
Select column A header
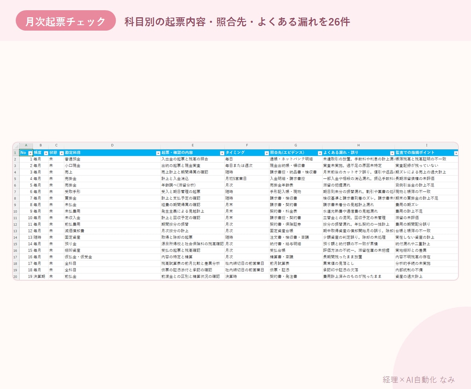(26, 146)
